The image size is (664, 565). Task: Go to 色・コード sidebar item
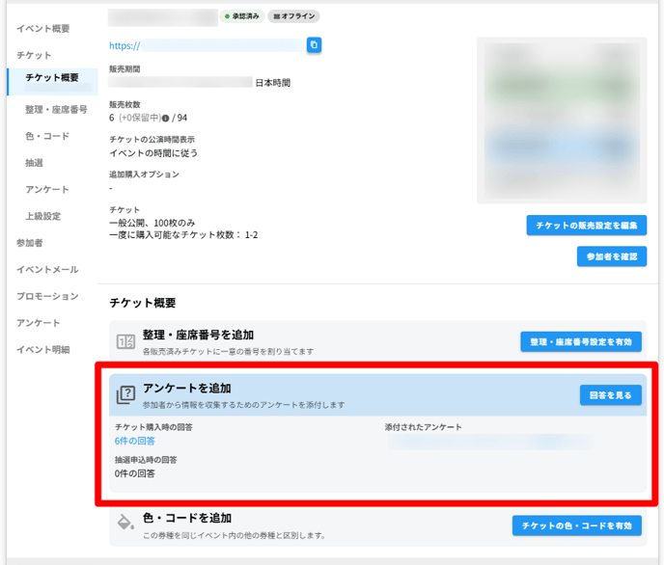pyautogui.click(x=47, y=137)
